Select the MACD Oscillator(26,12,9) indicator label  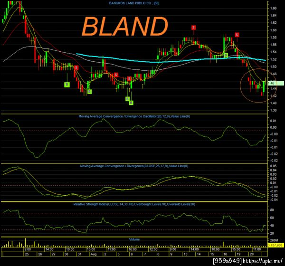click(134, 116)
